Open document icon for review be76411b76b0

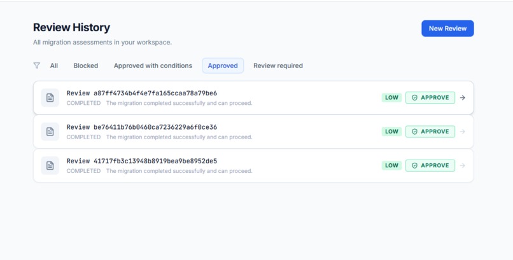[50, 132]
